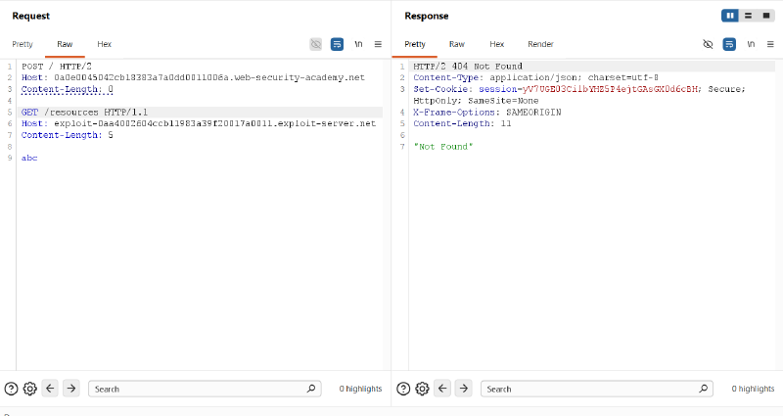Select side-by-side layout view icon
Screen dimensions: 783x416
click(x=730, y=16)
